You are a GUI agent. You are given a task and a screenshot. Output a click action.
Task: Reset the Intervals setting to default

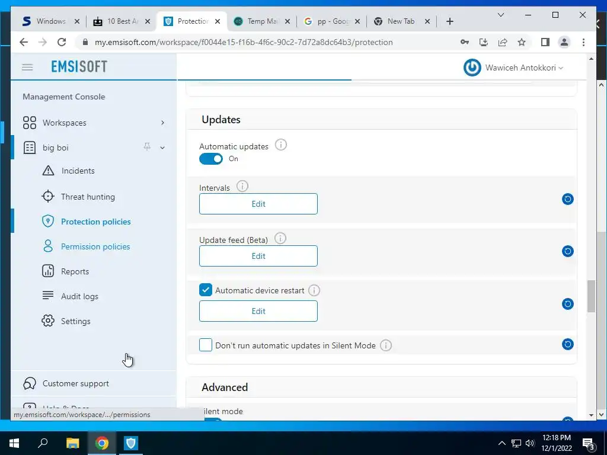coord(567,199)
